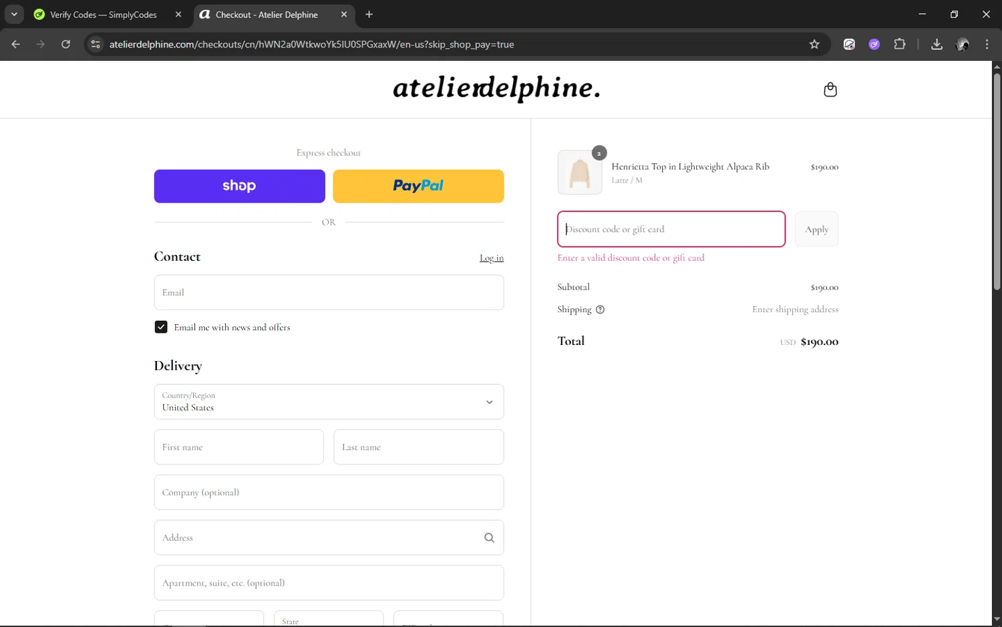
Task: Click the scrollbar down arrow
Action: [997, 620]
